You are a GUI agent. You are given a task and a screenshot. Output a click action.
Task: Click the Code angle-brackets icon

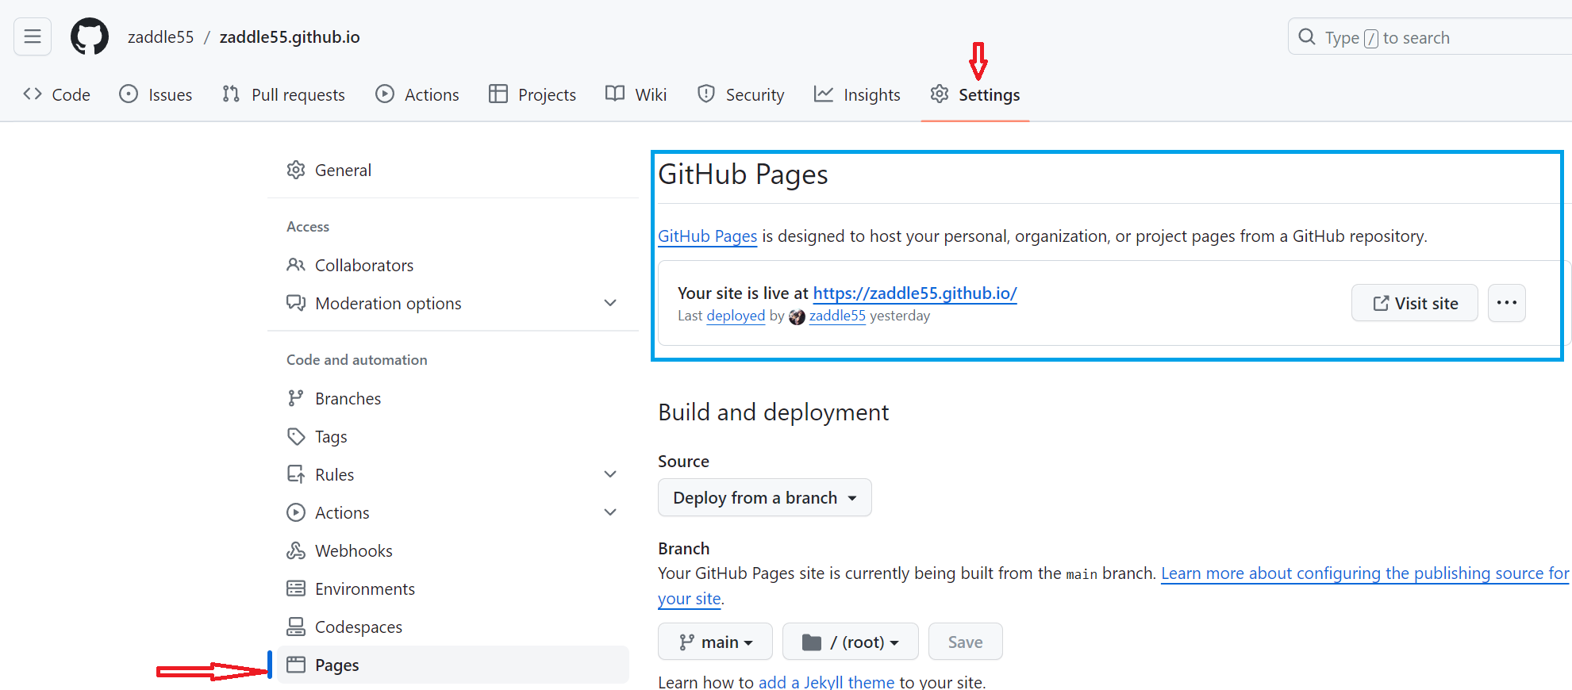(33, 94)
